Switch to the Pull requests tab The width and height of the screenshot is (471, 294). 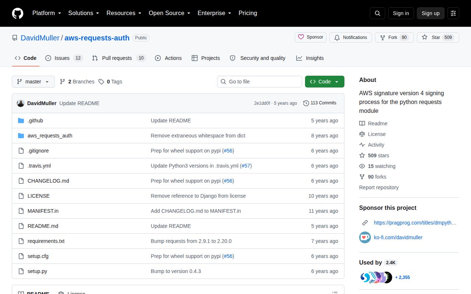119,58
